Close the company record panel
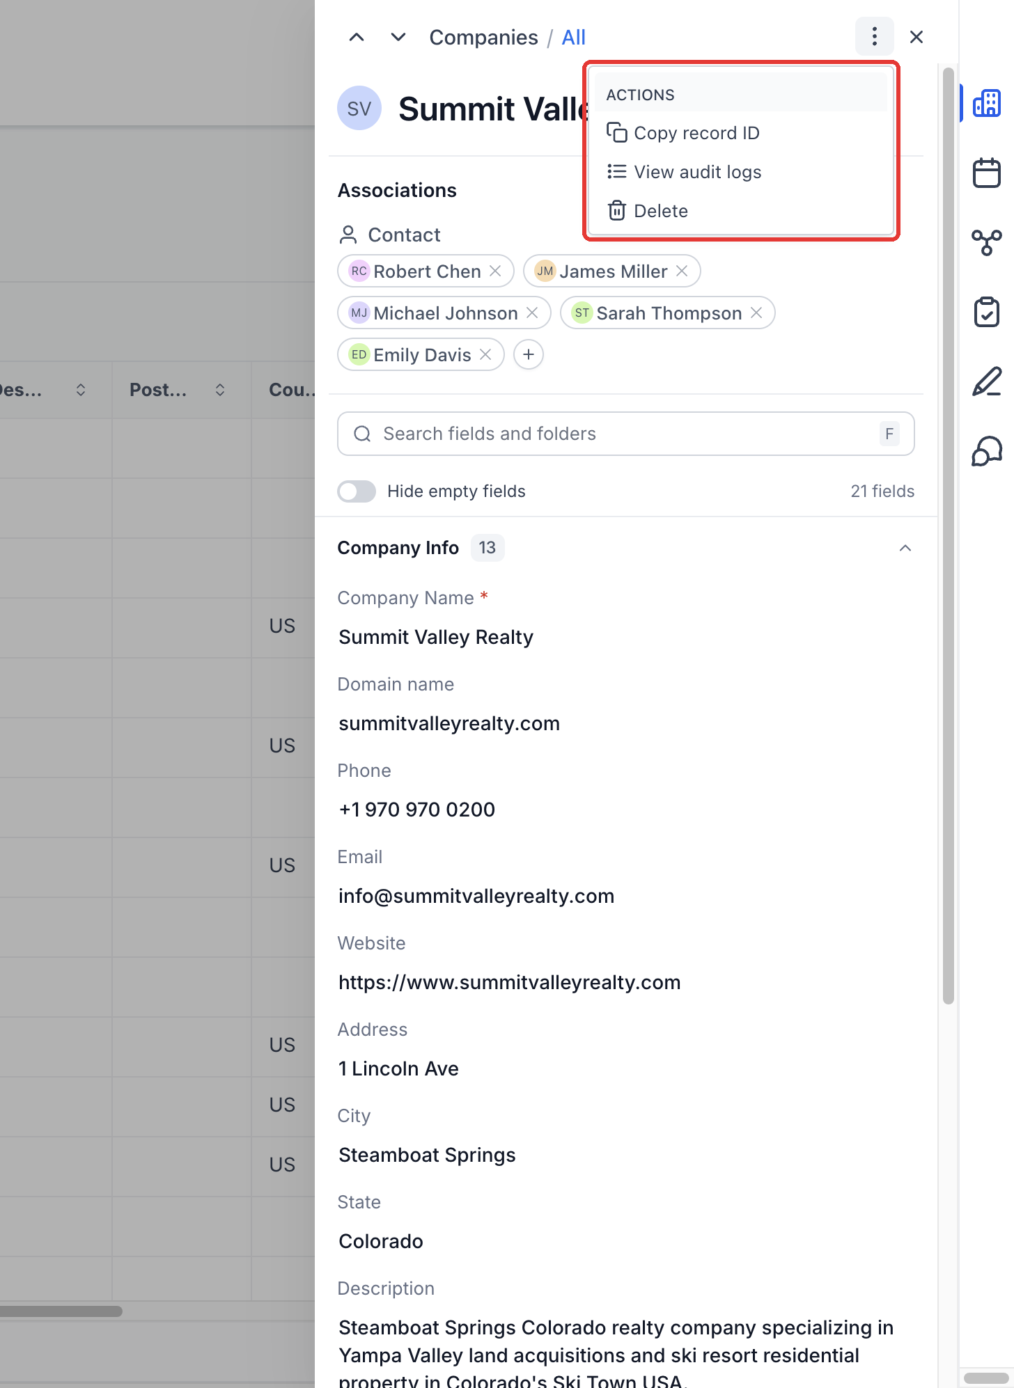 click(916, 37)
